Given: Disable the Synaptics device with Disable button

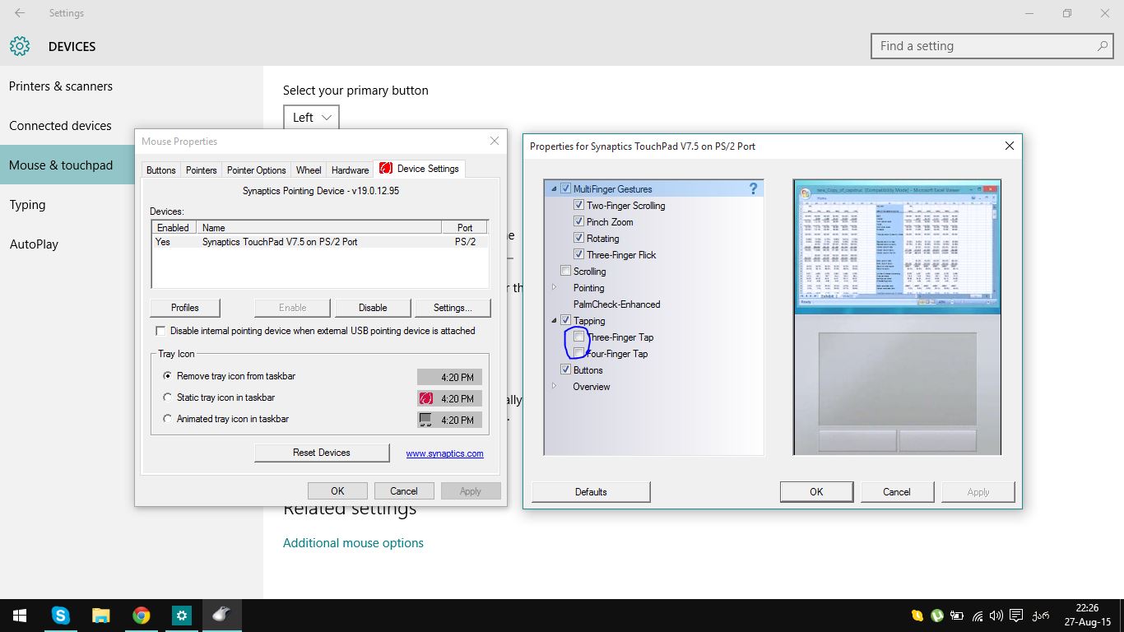Looking at the screenshot, I should [373, 308].
